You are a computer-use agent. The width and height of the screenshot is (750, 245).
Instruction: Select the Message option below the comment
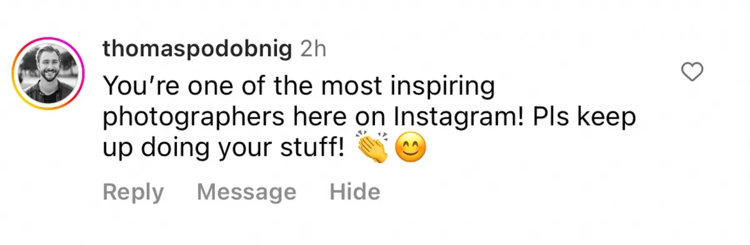[246, 192]
